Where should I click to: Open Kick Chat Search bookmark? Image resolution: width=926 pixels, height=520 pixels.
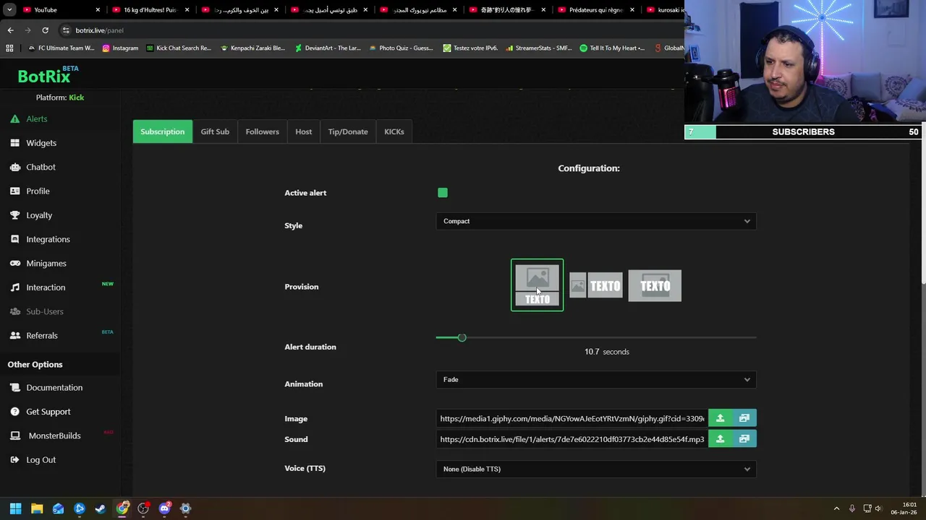[x=179, y=48]
